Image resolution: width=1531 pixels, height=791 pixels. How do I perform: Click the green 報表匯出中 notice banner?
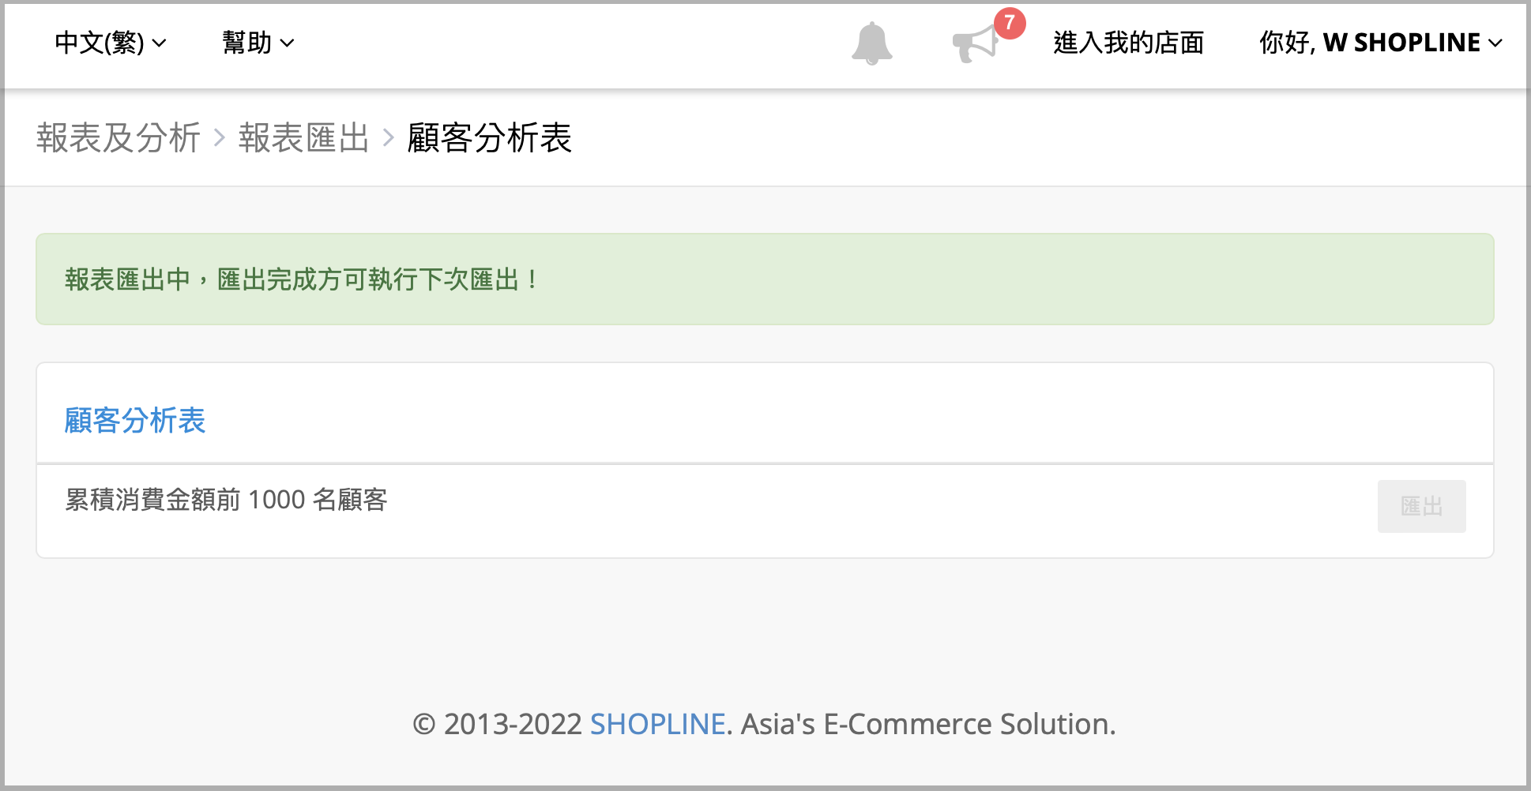[x=765, y=279]
